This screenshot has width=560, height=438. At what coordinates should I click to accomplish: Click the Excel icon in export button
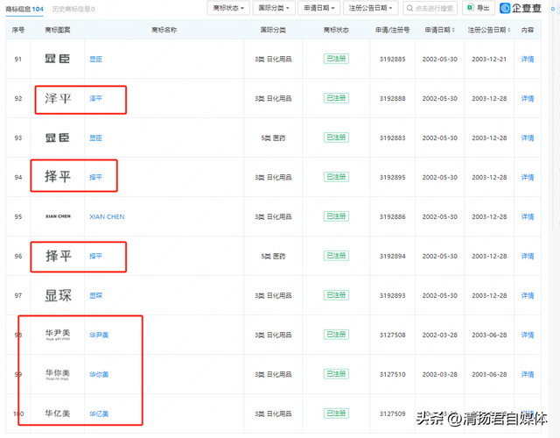point(471,8)
